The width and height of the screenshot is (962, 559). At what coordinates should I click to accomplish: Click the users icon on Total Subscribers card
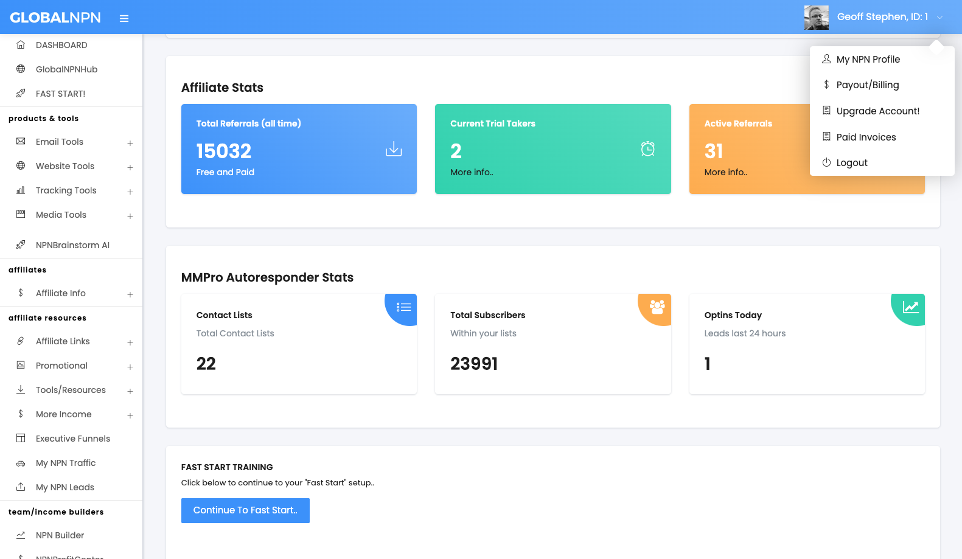(657, 307)
